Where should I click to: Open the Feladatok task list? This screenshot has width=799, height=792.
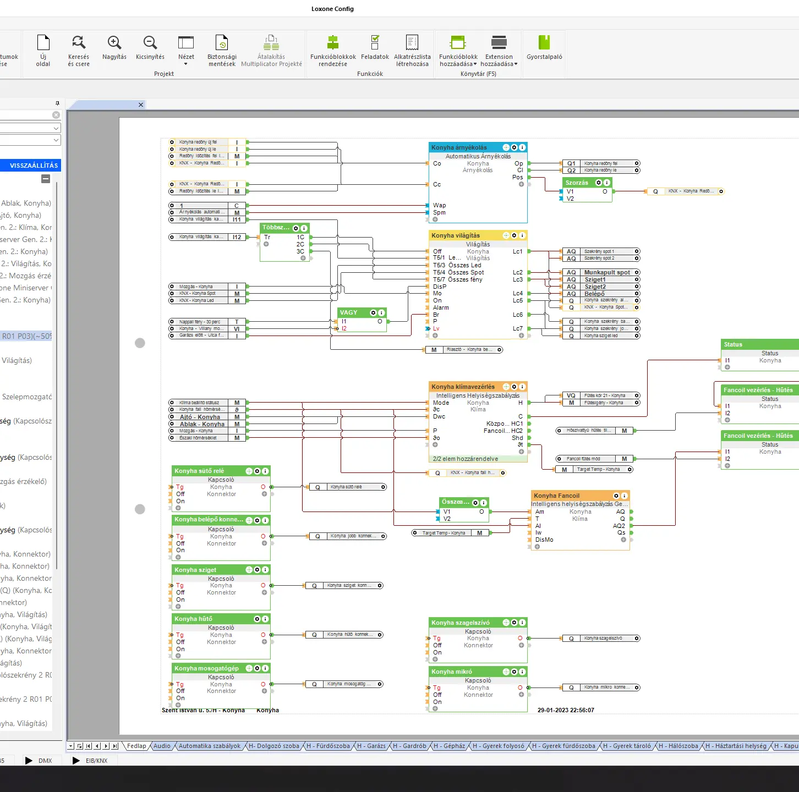tap(375, 47)
